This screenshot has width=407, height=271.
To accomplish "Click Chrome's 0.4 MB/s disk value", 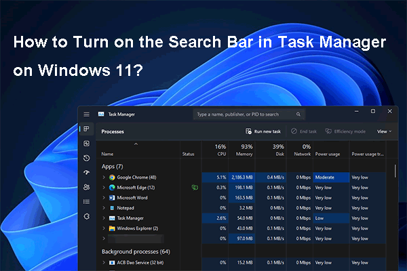I will tap(275, 178).
